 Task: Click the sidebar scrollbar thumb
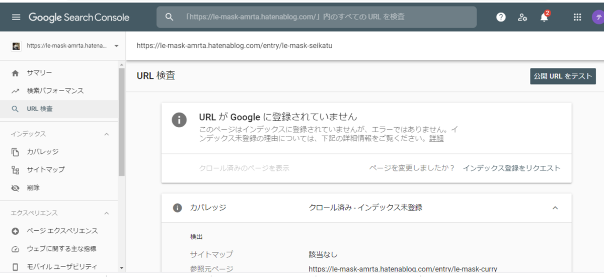pos(121,122)
